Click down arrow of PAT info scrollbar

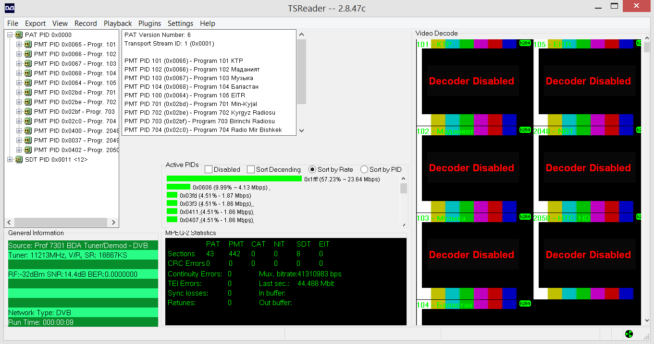click(x=301, y=130)
